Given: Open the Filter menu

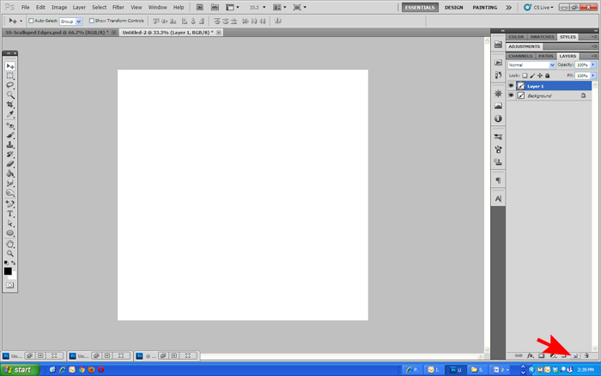Looking at the screenshot, I should tap(118, 7).
